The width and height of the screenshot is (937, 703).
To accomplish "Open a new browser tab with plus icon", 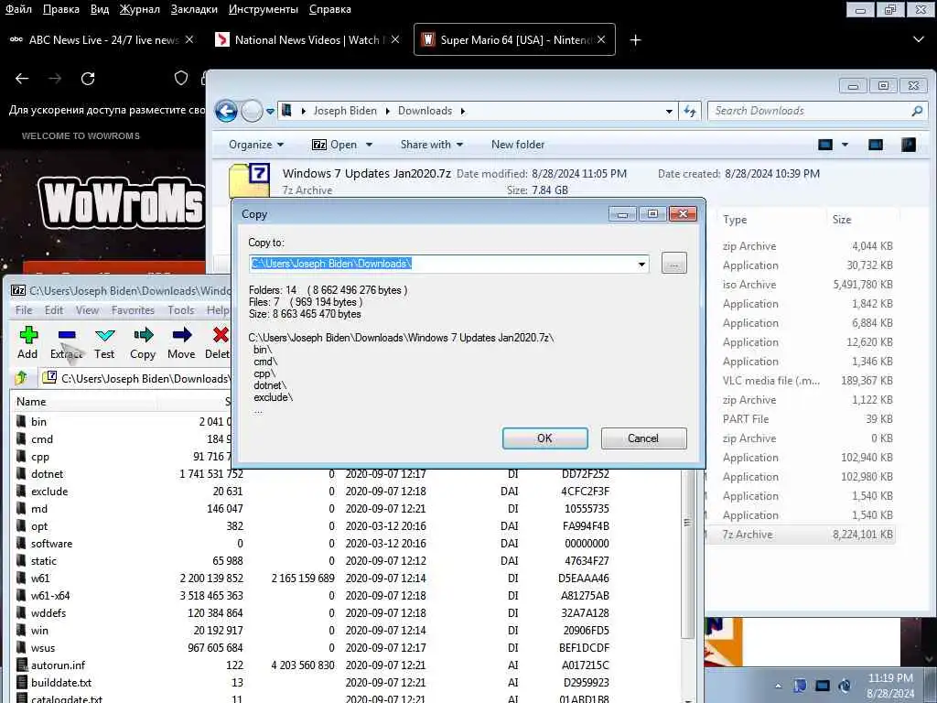I will [x=635, y=40].
